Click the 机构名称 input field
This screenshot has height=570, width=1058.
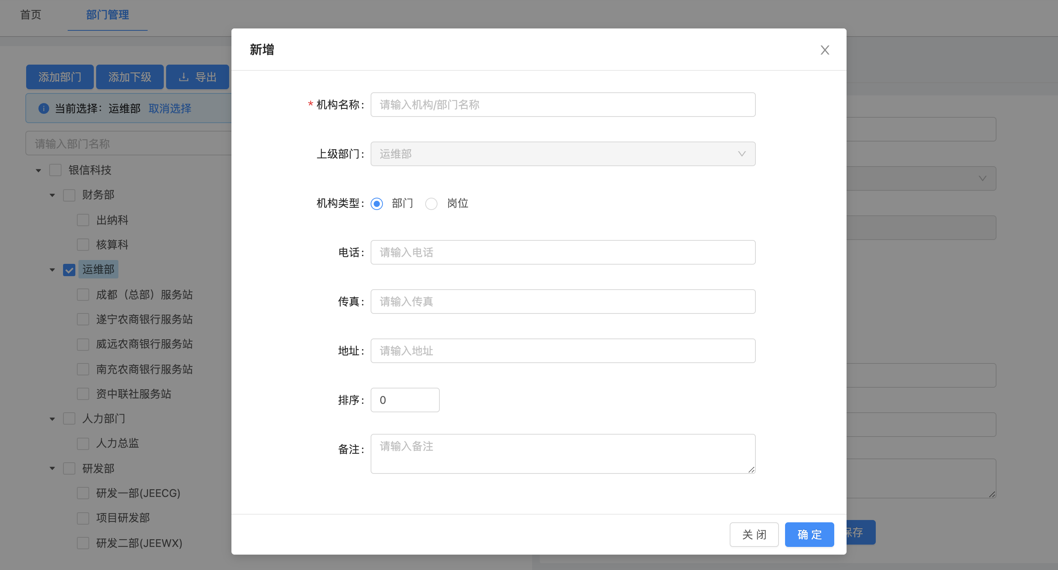(x=562, y=105)
